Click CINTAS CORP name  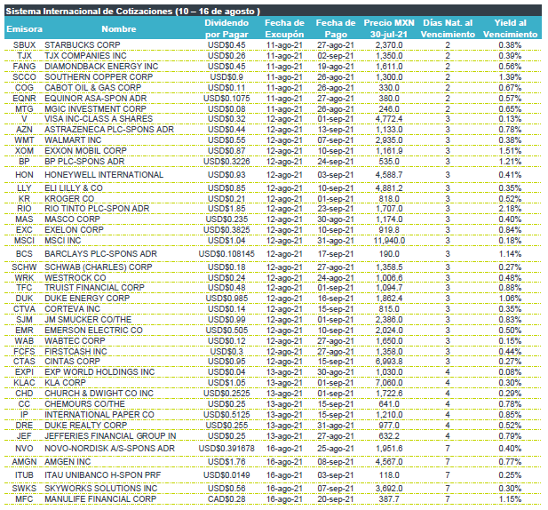[x=72, y=362]
